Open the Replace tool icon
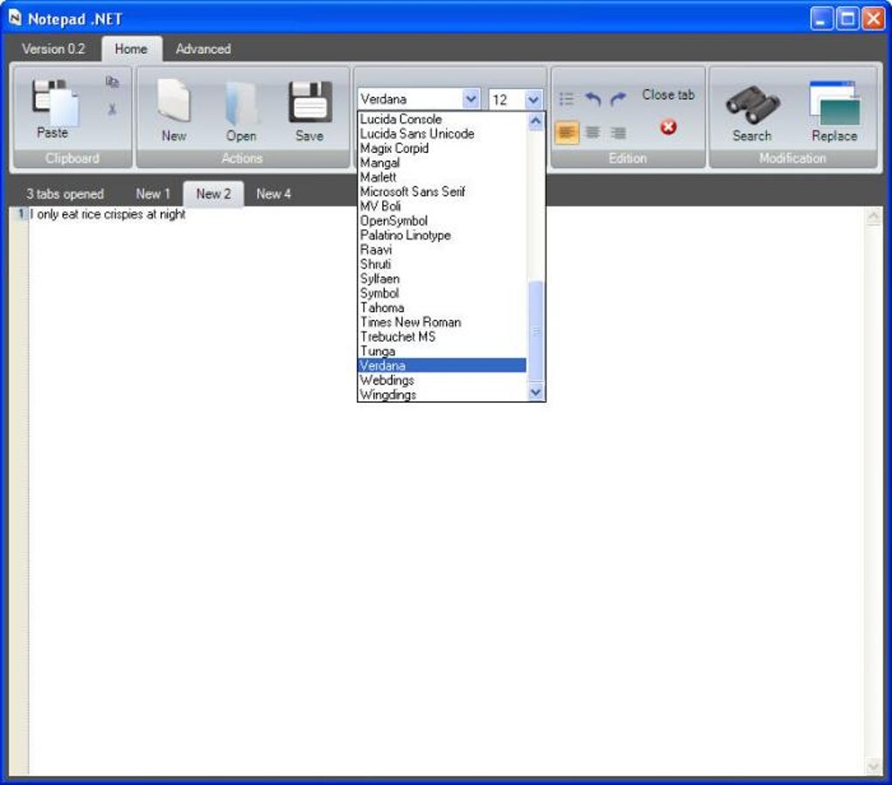Screen dimensions: 892x785 tap(834, 102)
